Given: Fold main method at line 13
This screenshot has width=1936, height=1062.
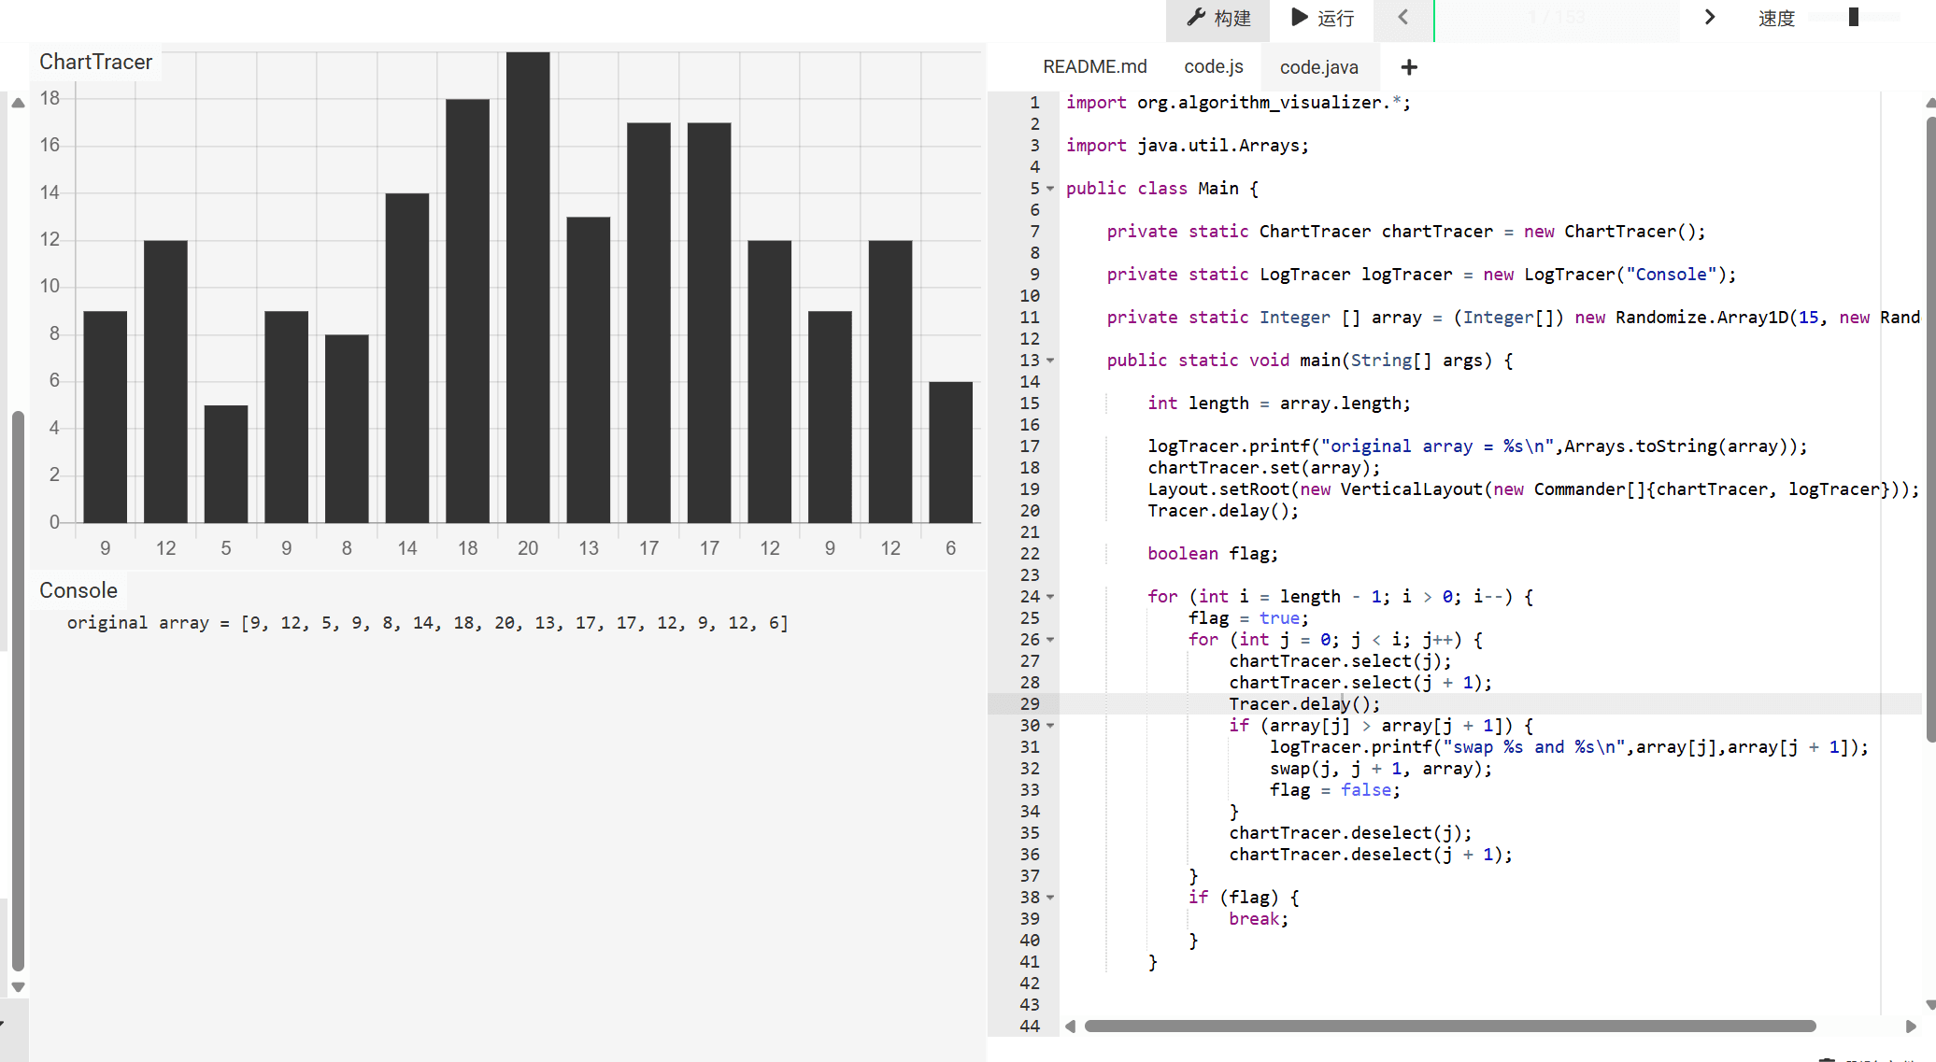Looking at the screenshot, I should [1050, 361].
